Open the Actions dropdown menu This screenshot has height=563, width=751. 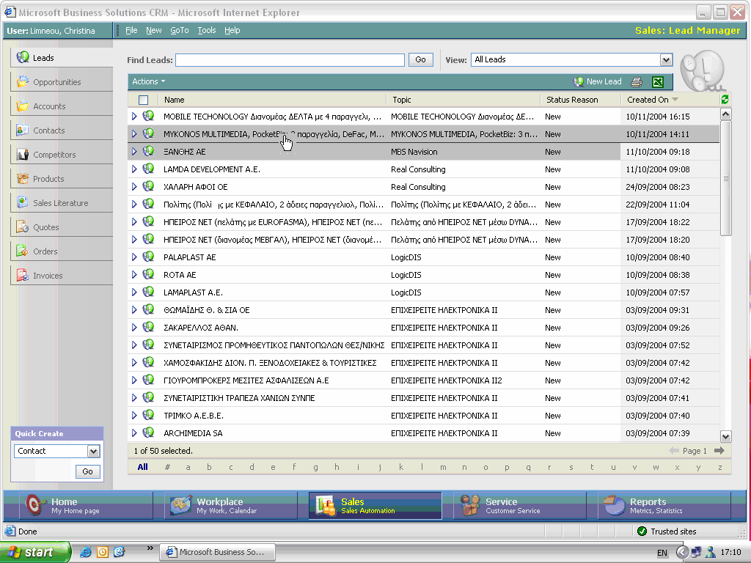tap(148, 82)
